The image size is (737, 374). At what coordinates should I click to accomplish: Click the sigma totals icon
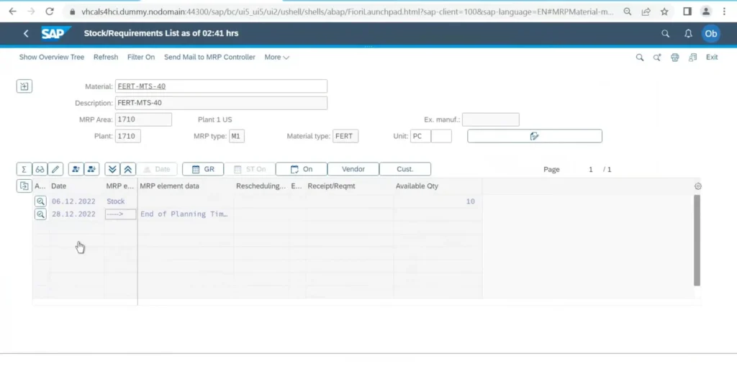point(24,169)
